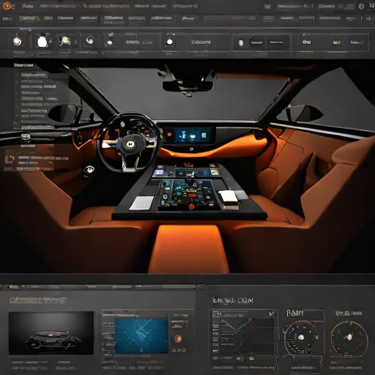This screenshot has height=375, width=375.
Task: Select the round light bulb icon in toolbar
Action: [18, 41]
